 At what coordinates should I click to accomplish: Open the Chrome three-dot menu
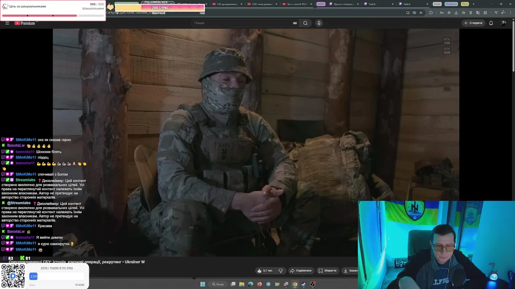pos(511,12)
